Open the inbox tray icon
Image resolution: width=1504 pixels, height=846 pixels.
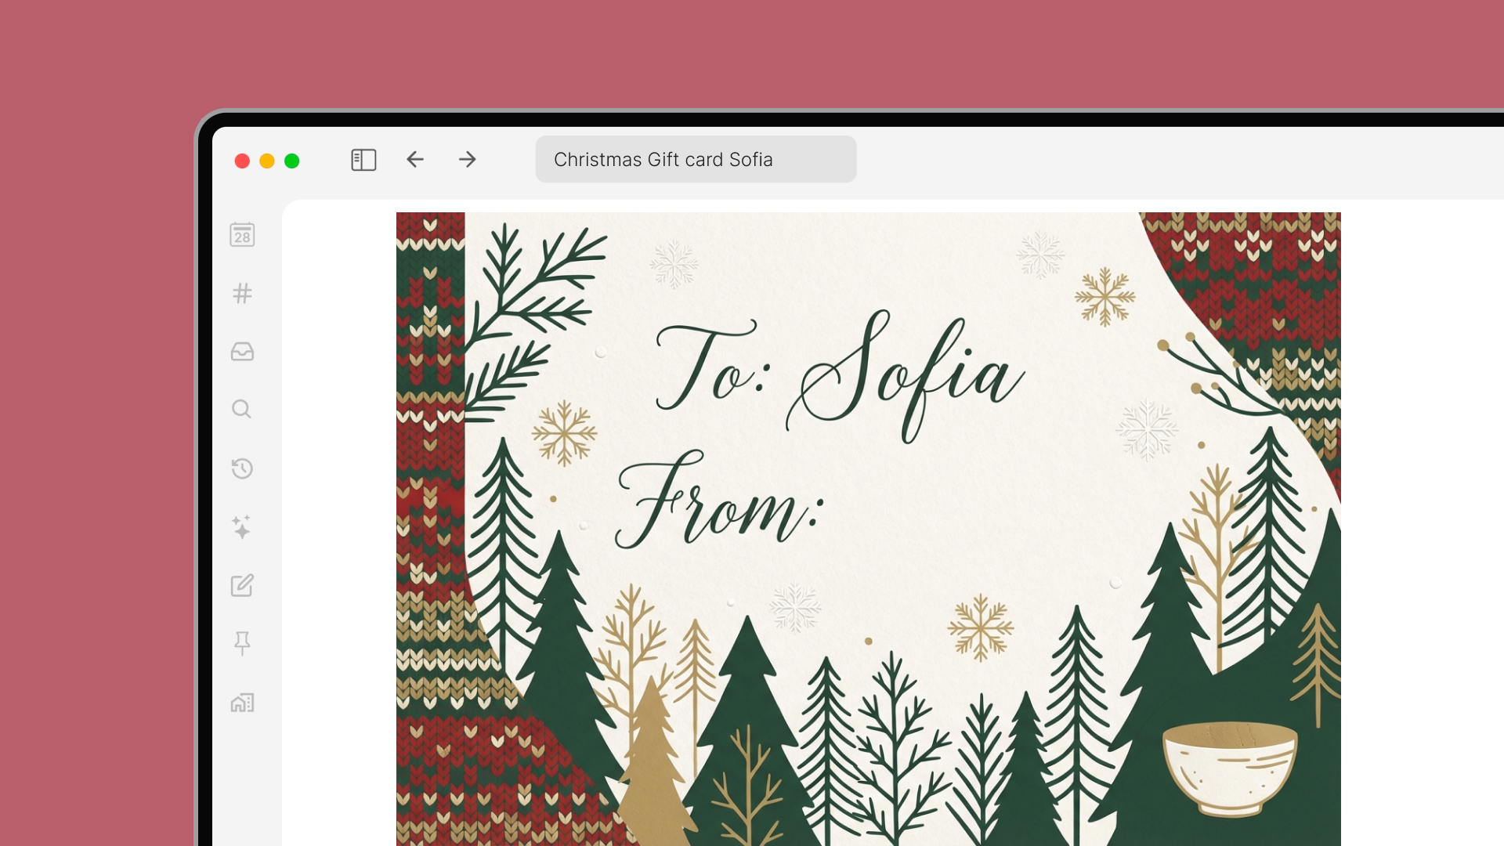coord(242,352)
